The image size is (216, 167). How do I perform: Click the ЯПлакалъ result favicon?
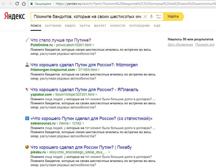tap(27, 90)
